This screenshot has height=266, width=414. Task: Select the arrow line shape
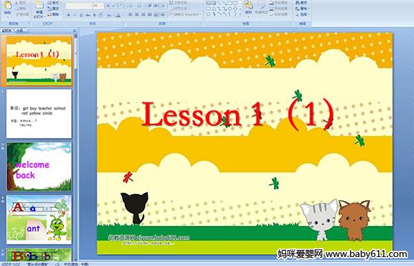coord(225,3)
